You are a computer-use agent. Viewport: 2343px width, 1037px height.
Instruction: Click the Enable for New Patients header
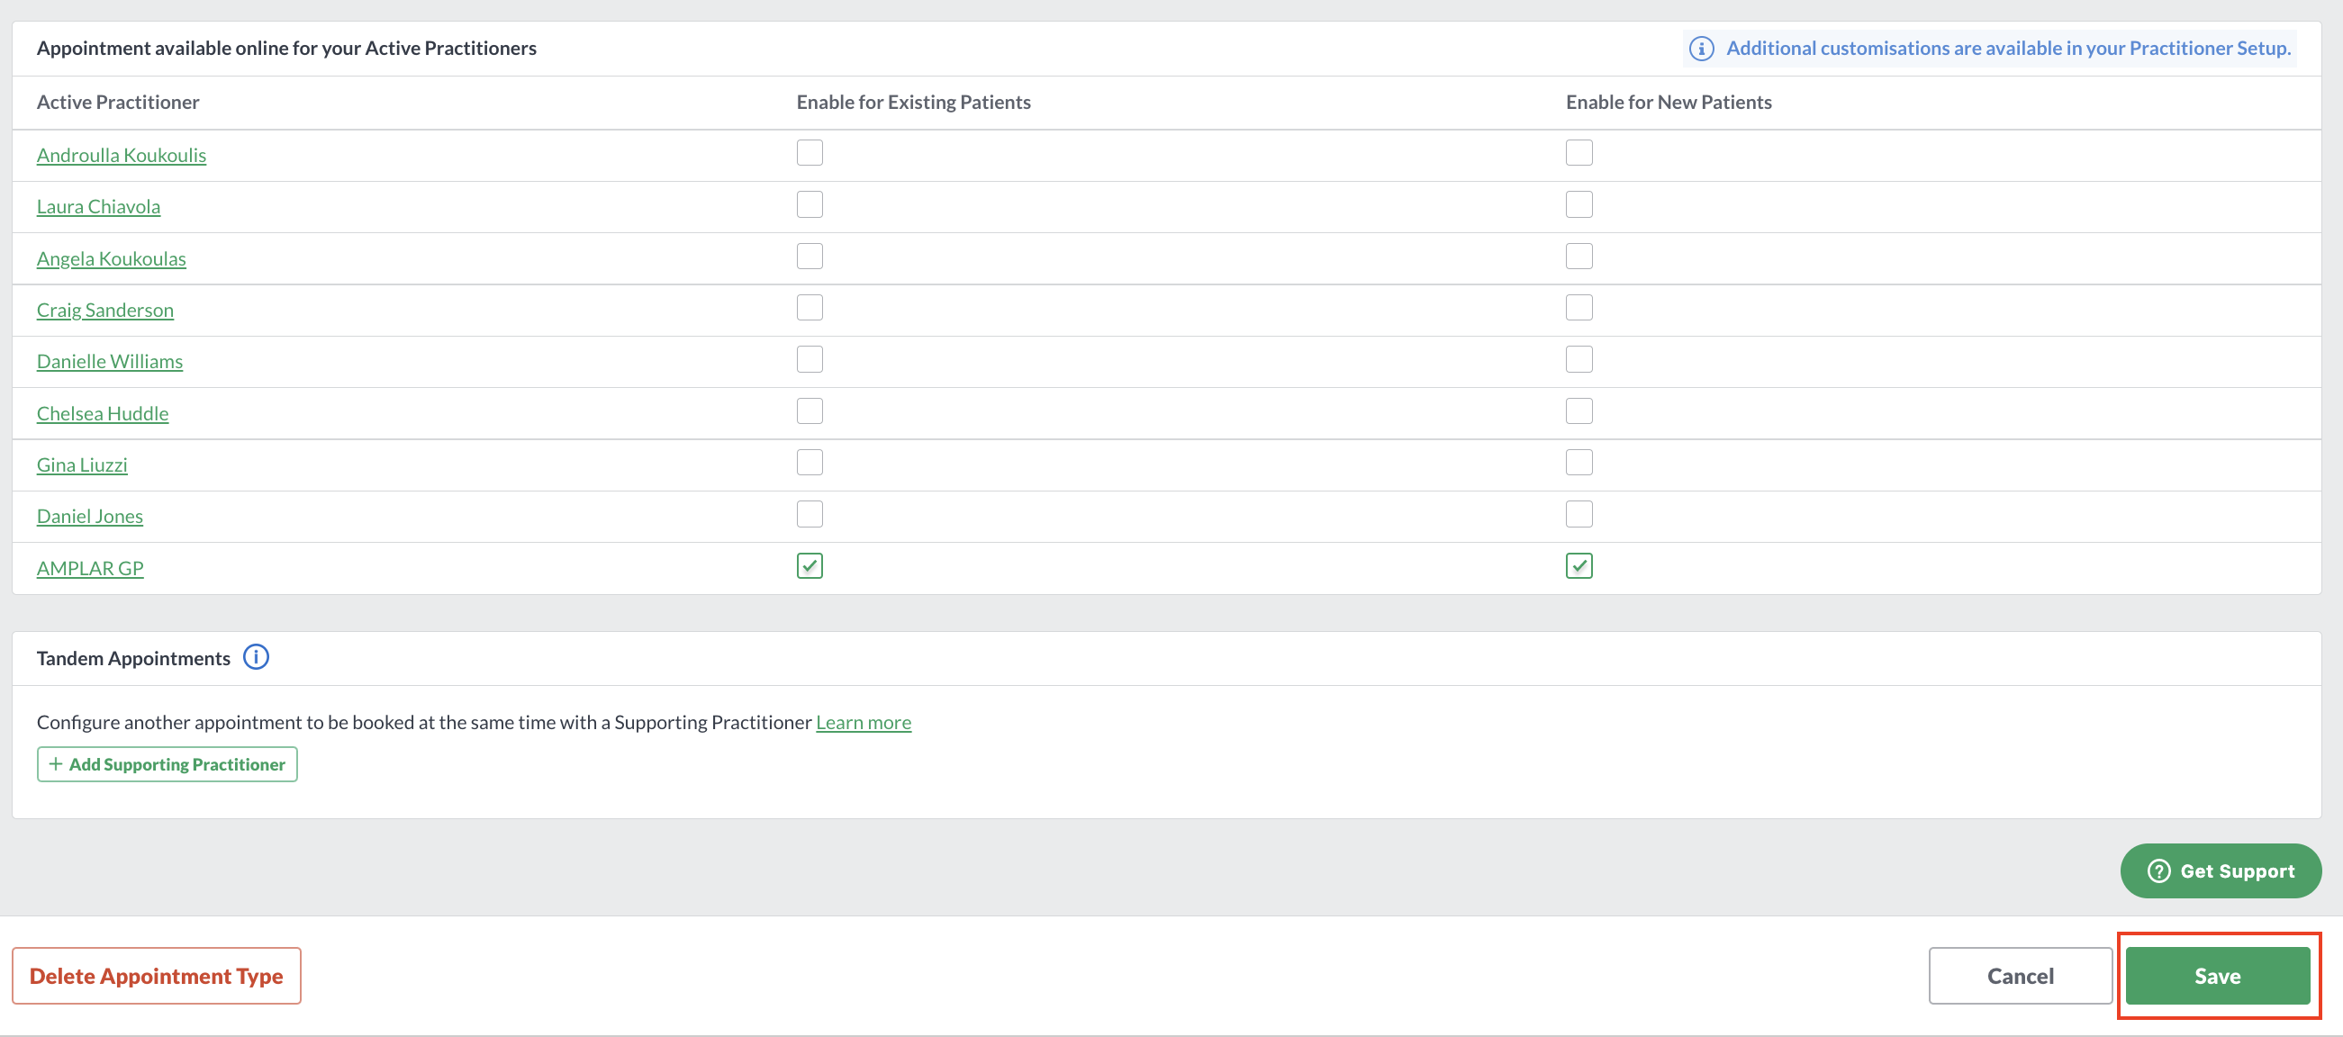(1669, 102)
